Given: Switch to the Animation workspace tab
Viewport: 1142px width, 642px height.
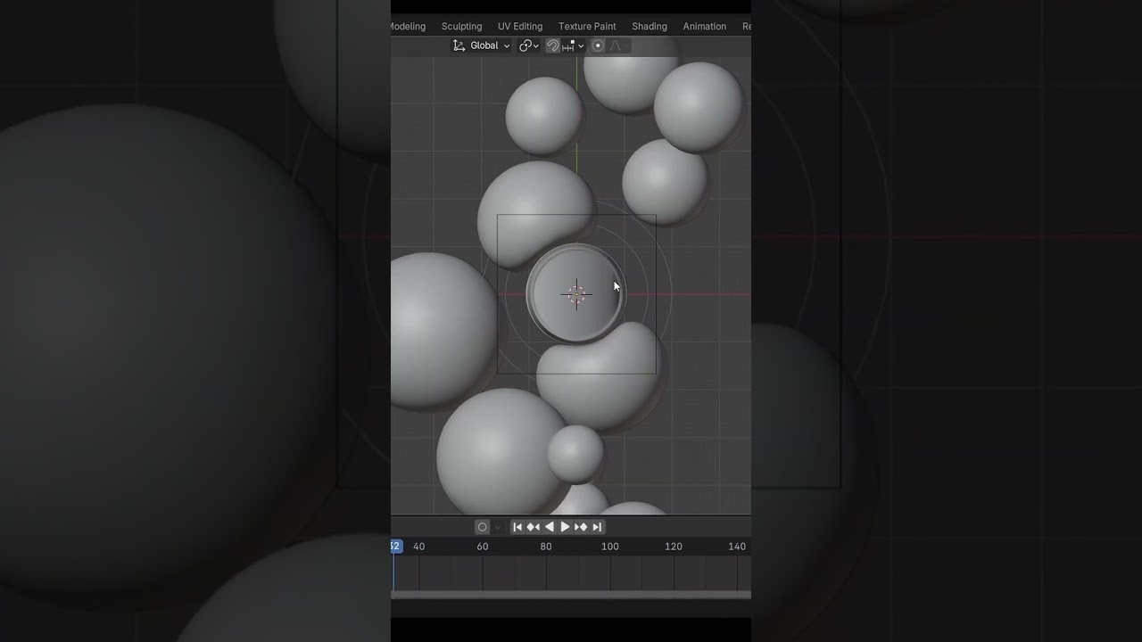Looking at the screenshot, I should [705, 27].
